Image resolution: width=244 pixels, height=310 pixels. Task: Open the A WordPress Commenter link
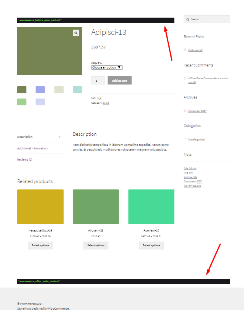(x=203, y=79)
